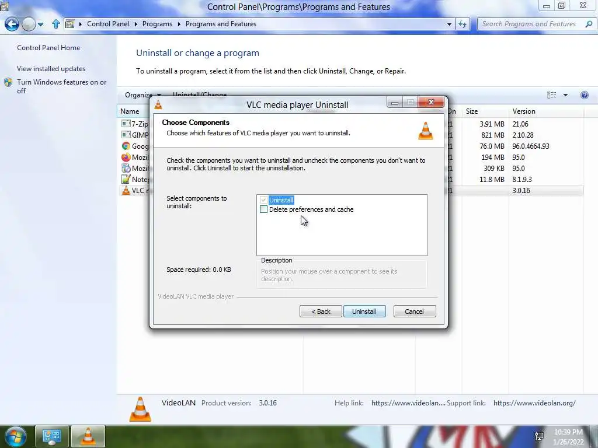The width and height of the screenshot is (598, 448).
Task: Click the refresh address button
Action: click(463, 24)
